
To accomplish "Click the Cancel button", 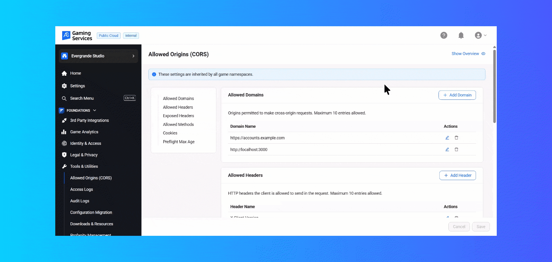I will pyautogui.click(x=459, y=227).
